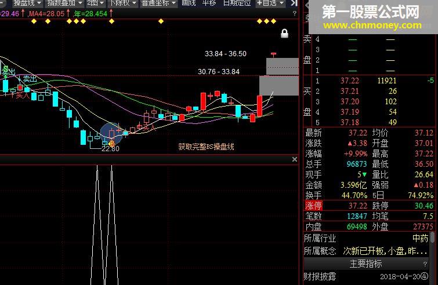Click the question mark beside the MA values

pyautogui.click(x=295, y=13)
